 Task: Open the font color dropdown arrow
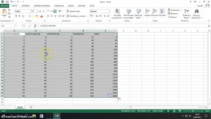pos(44,16)
